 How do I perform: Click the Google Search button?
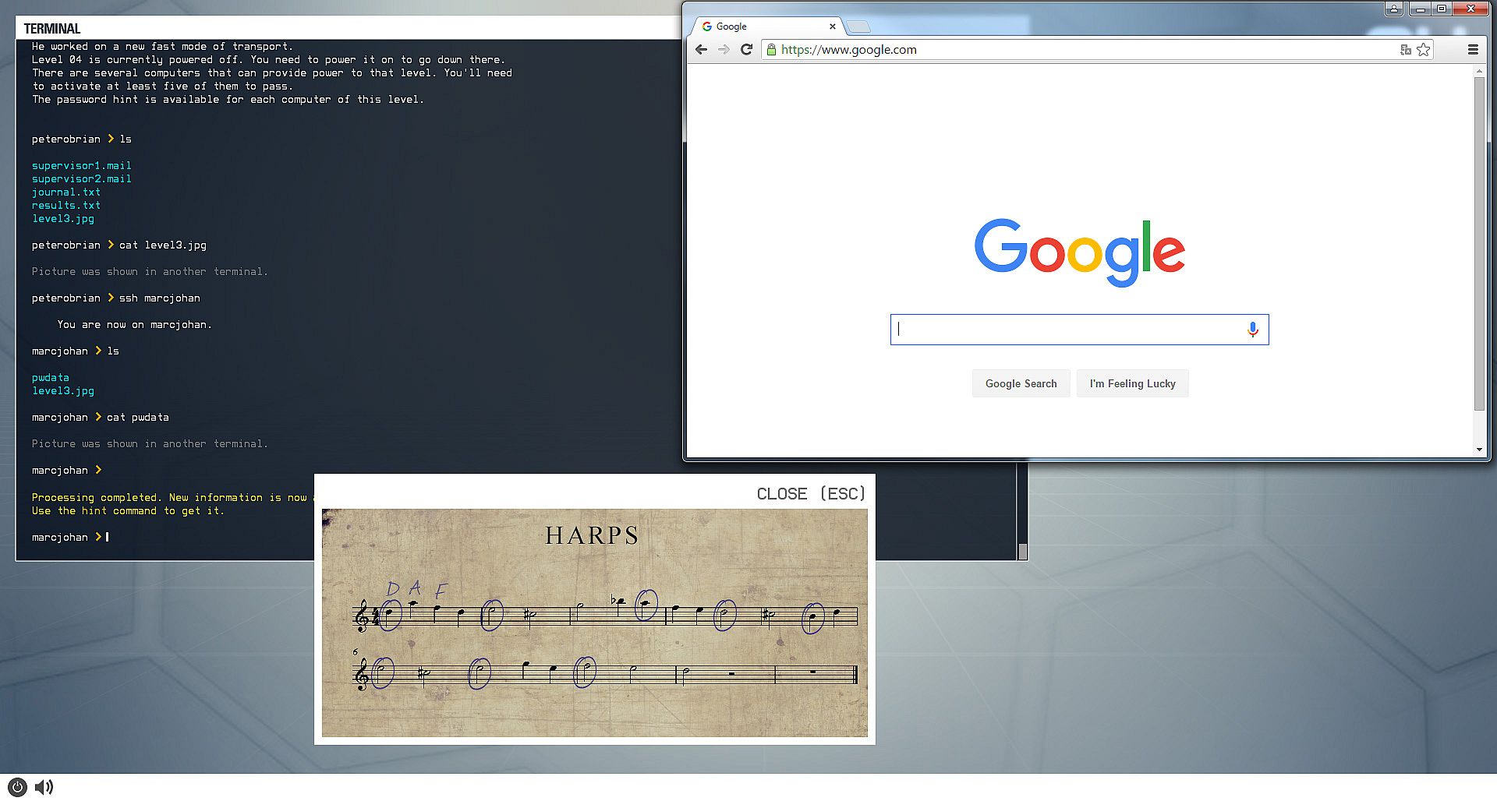click(x=1021, y=383)
